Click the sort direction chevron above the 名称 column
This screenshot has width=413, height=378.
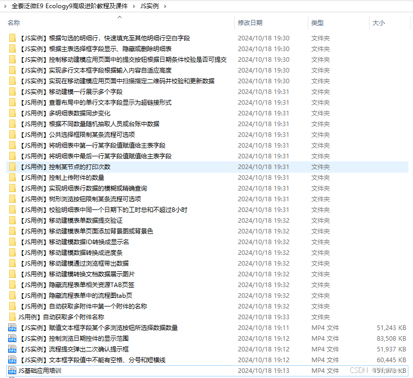[119, 17]
